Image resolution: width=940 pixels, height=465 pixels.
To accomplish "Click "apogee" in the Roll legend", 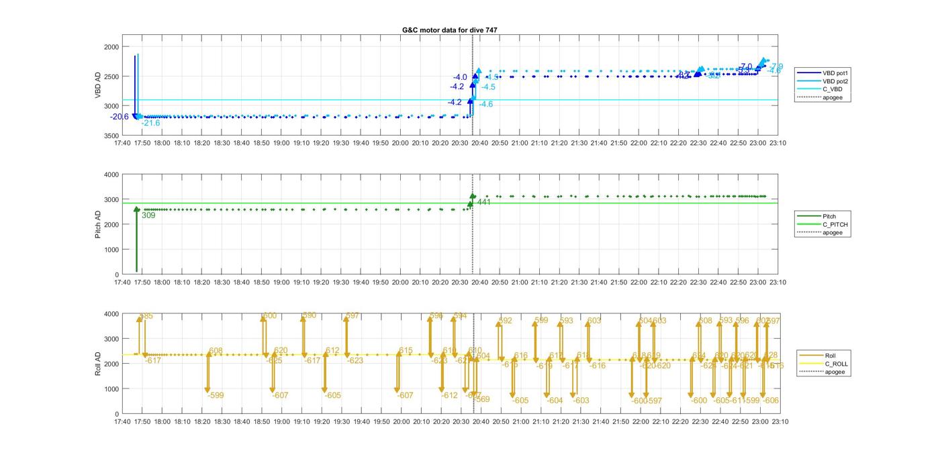I will [x=835, y=372].
